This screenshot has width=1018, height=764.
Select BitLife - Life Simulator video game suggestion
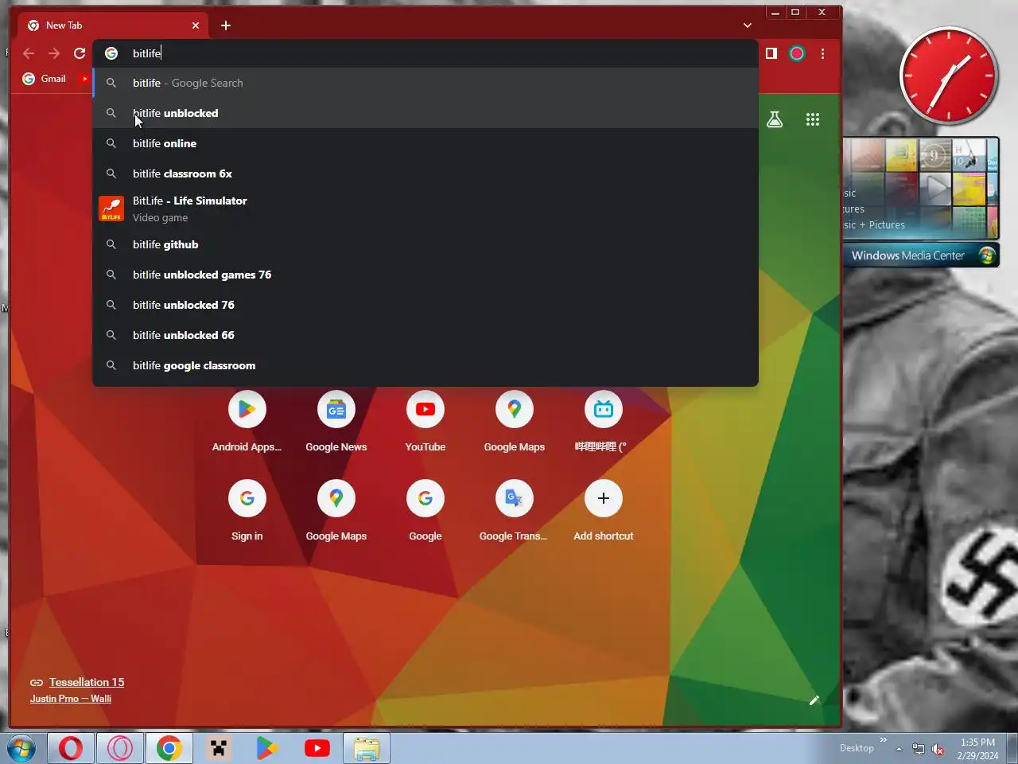[x=425, y=209]
